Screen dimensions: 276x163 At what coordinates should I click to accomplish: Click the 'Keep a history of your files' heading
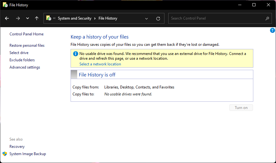100,37
